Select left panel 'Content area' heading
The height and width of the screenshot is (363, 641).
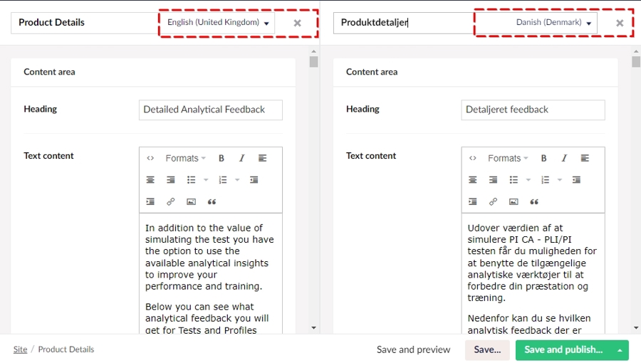coord(49,72)
